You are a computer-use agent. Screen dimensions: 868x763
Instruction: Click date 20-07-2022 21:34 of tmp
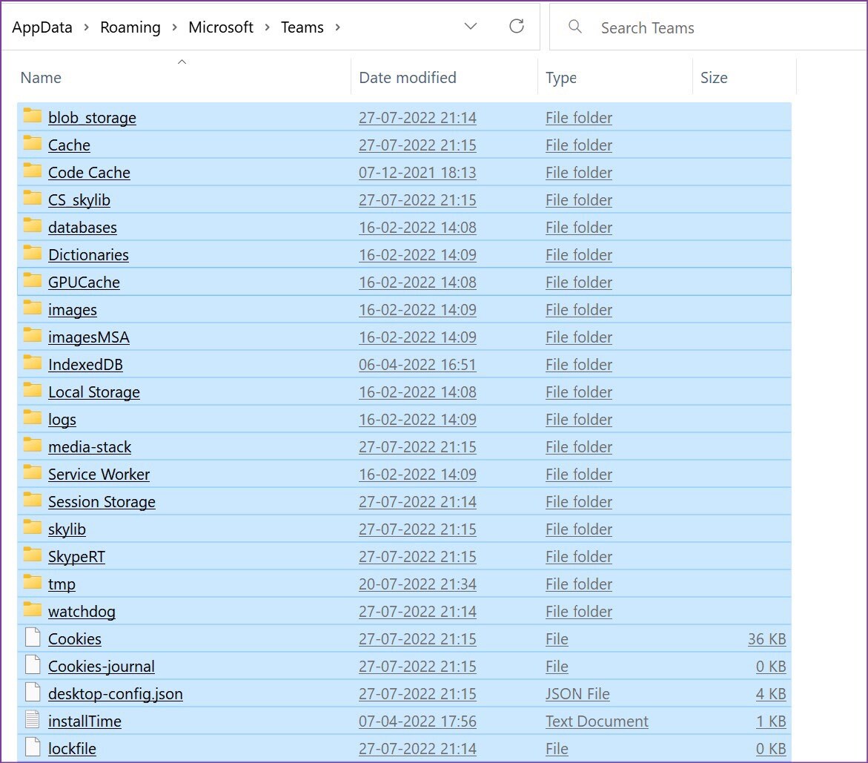[417, 584]
